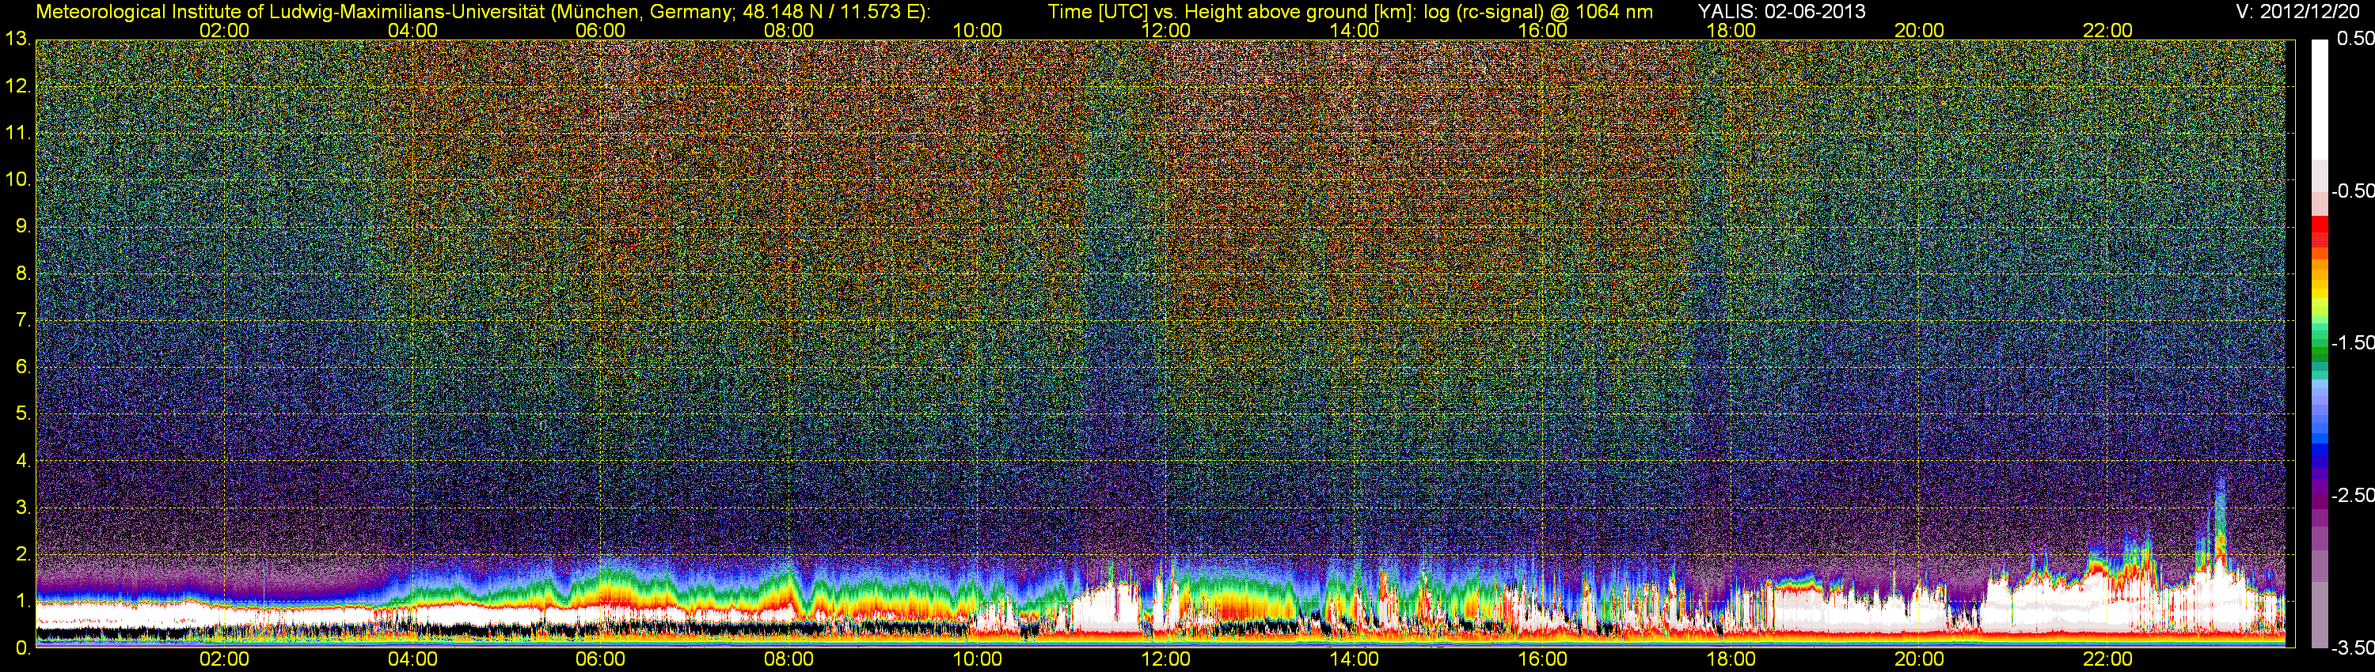Select the 04:00 label on the top time axis

412,30
